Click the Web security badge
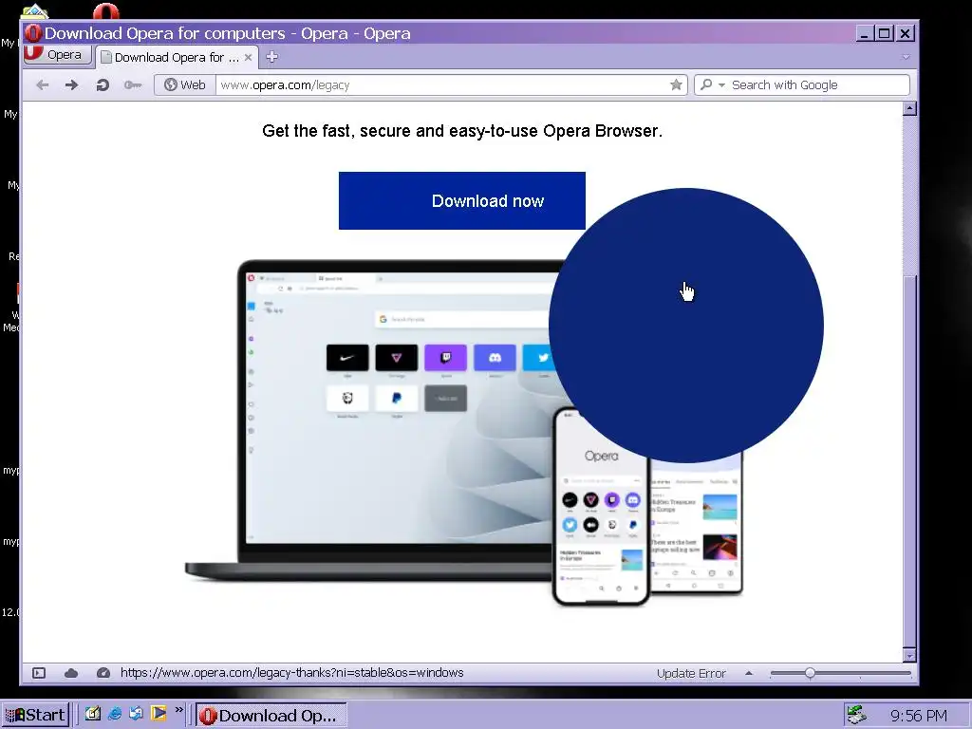Viewport: 972px width, 729px height. coord(185,84)
